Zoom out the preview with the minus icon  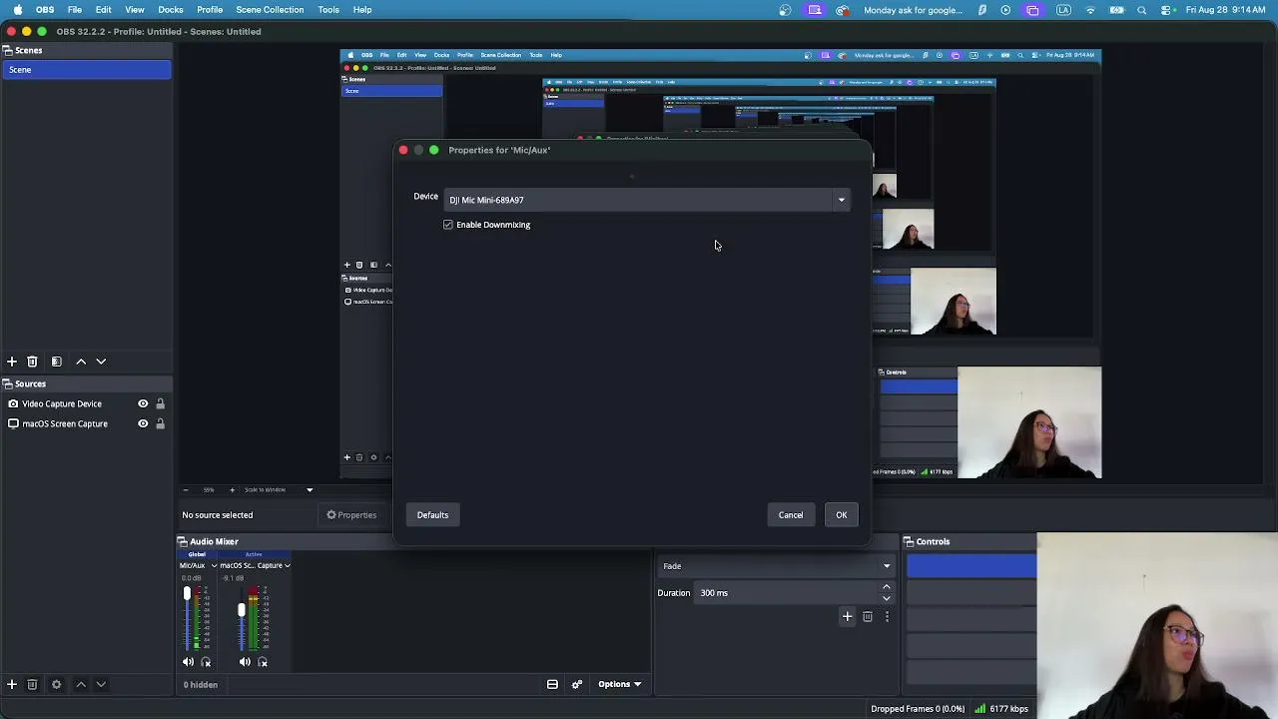tap(185, 489)
